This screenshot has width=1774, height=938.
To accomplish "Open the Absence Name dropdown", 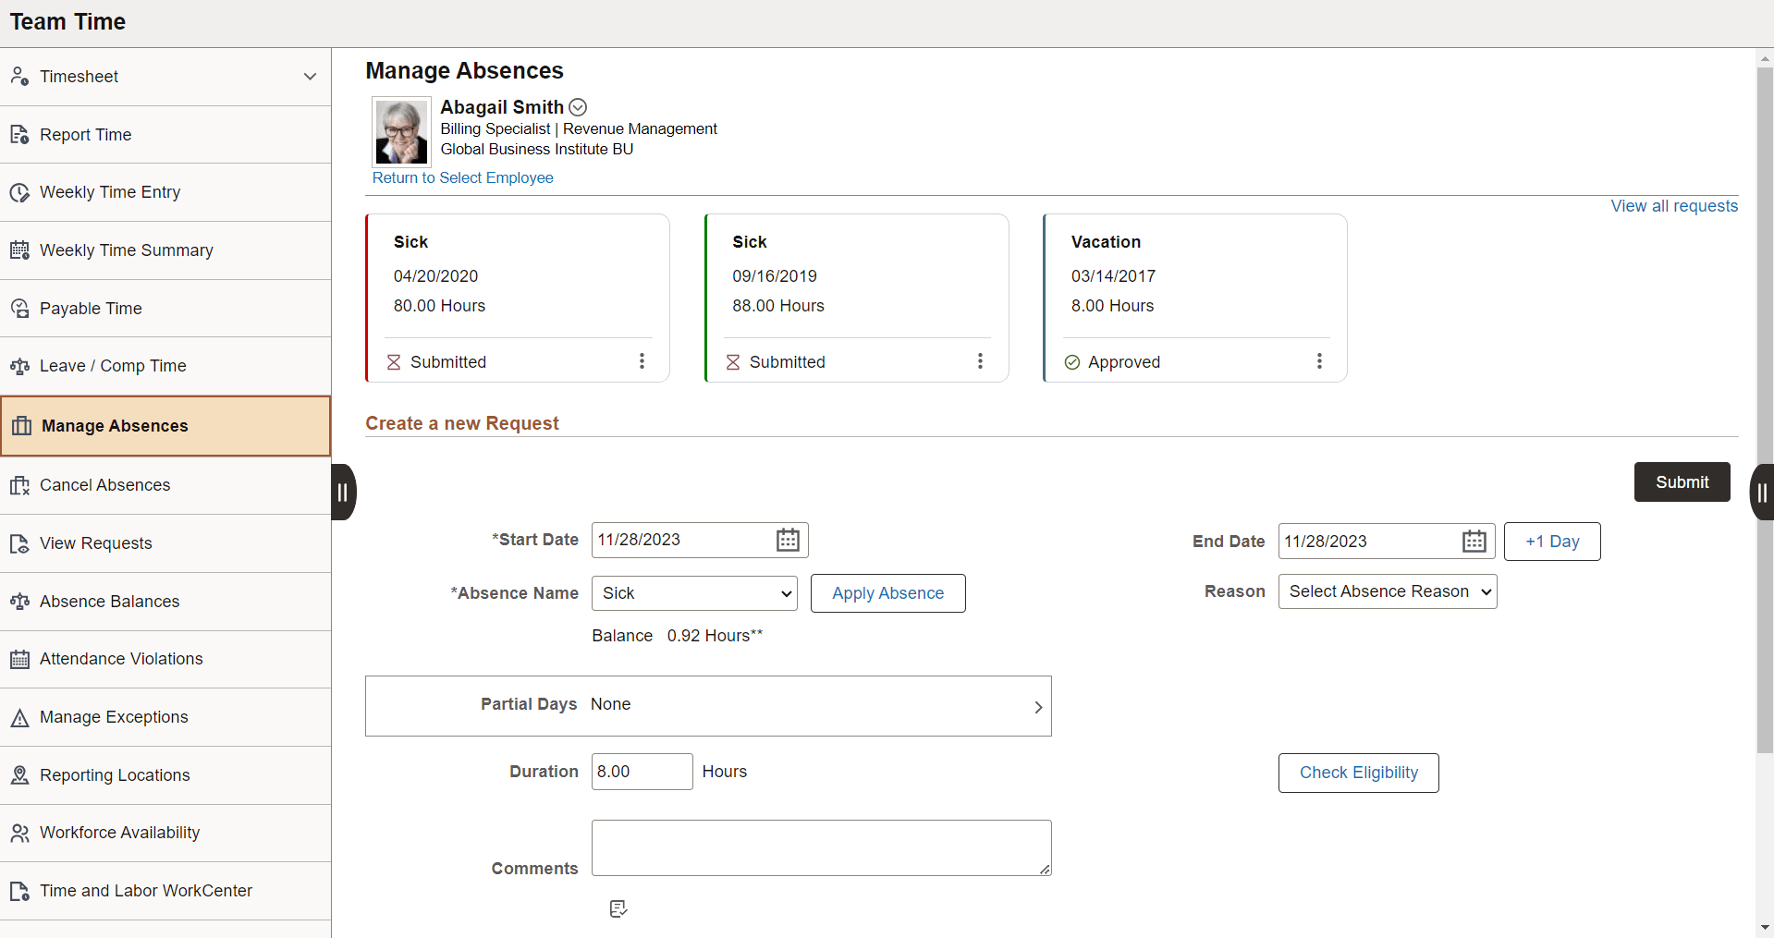I will coord(694,593).
